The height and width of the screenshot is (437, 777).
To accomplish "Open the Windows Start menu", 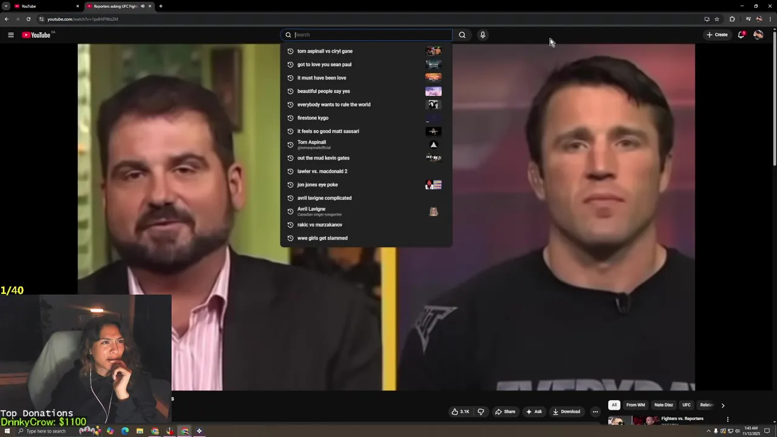I will click(6, 431).
